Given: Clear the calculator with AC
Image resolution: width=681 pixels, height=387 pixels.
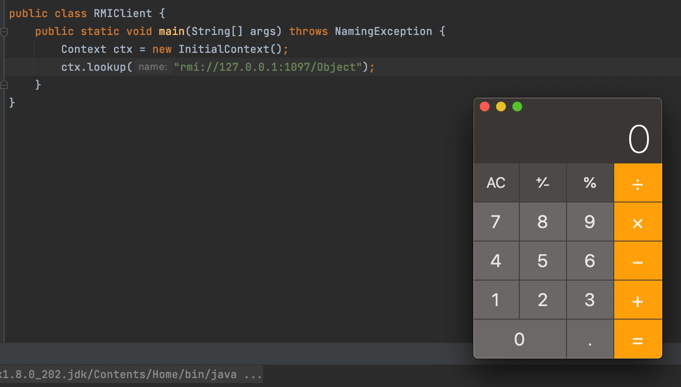Looking at the screenshot, I should pos(496,183).
